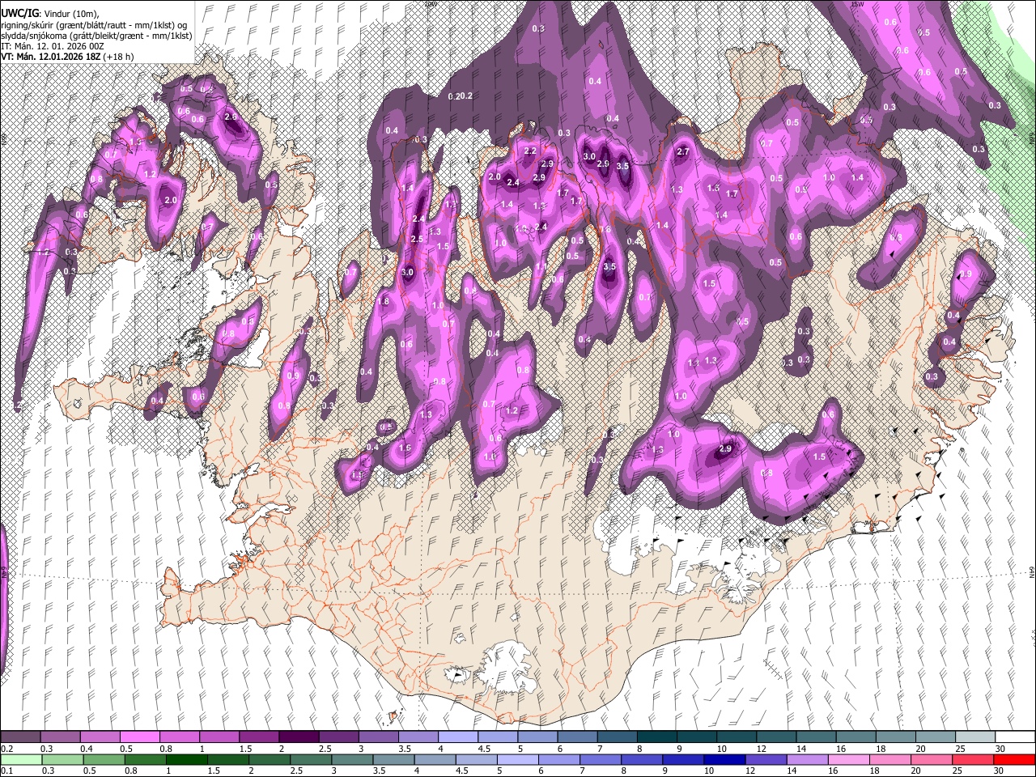Screen dimensions: 1036x777
Task: Select the dull purple 0.2 swatch on upper scale
Action: [x=20, y=737]
